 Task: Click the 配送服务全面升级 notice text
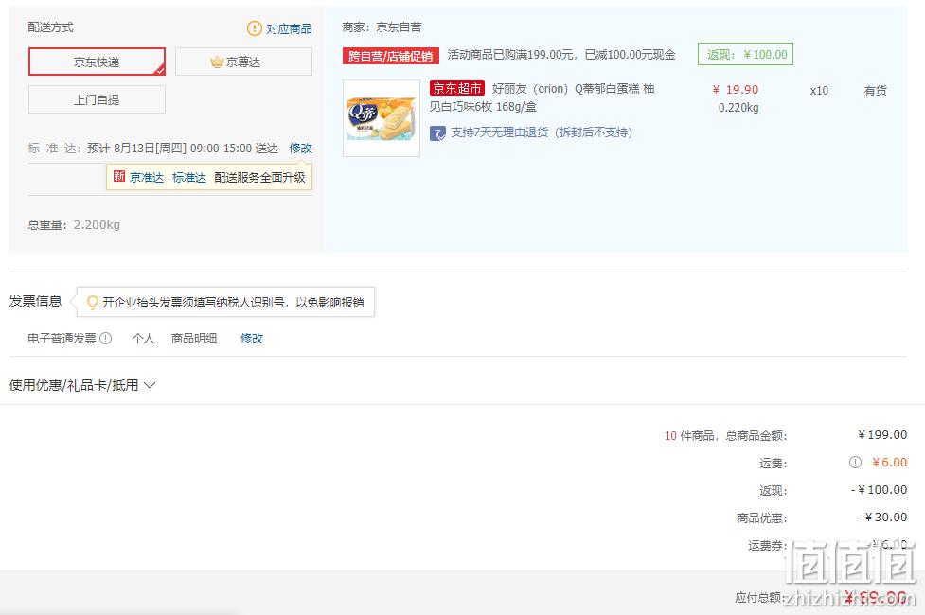coord(259,178)
